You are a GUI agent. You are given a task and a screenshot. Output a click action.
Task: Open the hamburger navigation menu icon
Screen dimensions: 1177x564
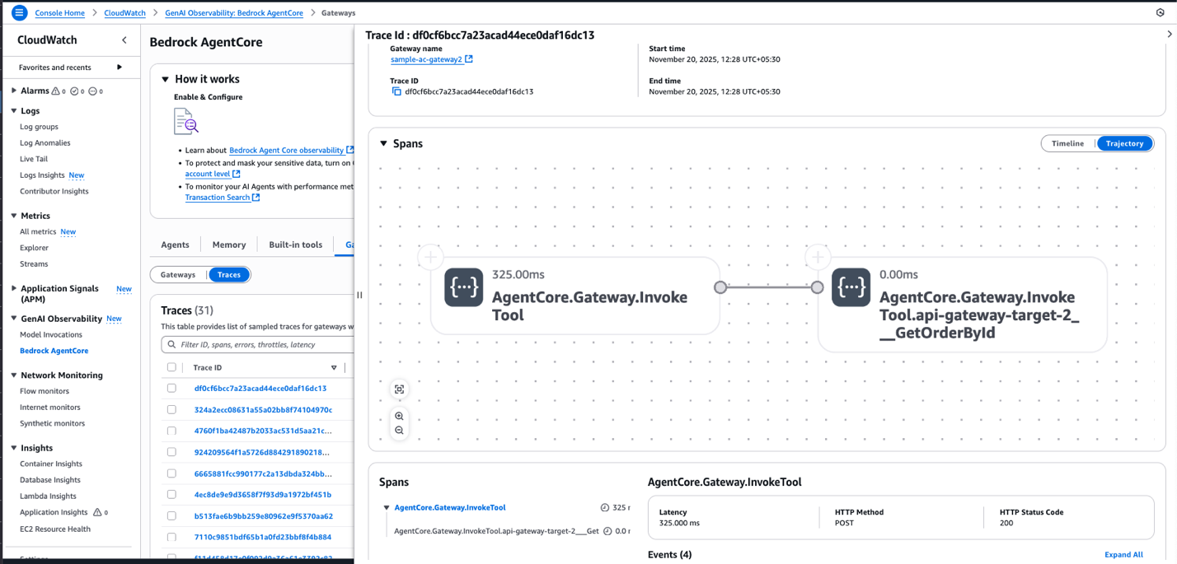click(19, 12)
